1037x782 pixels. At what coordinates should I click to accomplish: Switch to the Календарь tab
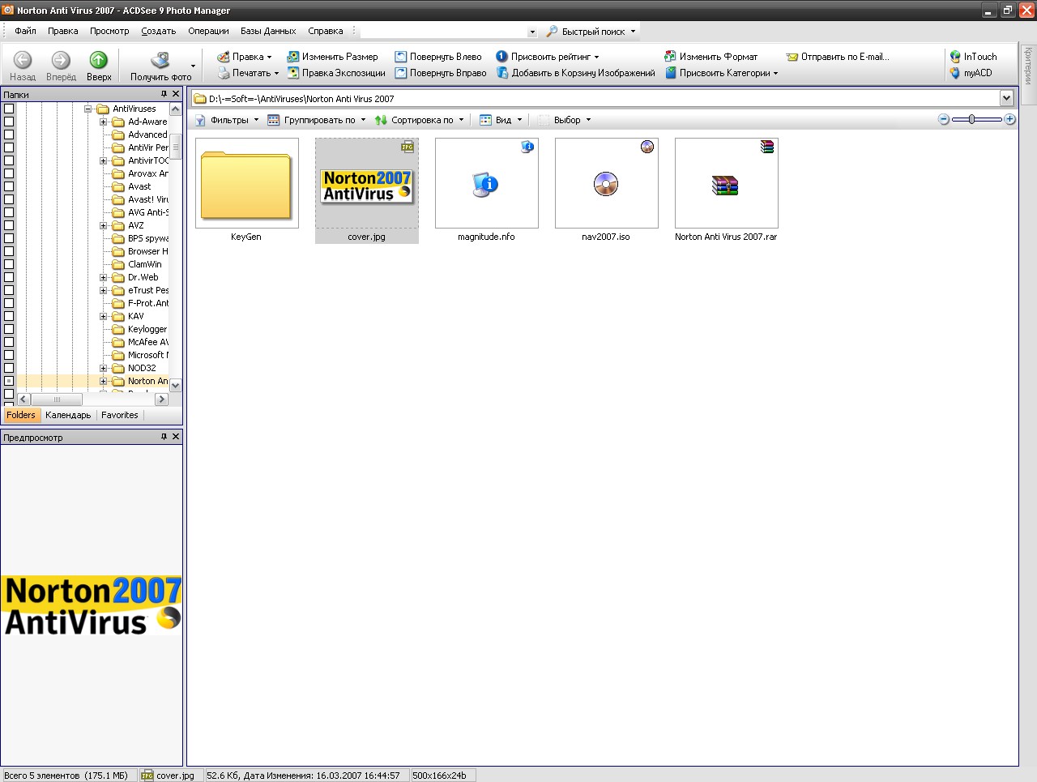pyautogui.click(x=68, y=415)
